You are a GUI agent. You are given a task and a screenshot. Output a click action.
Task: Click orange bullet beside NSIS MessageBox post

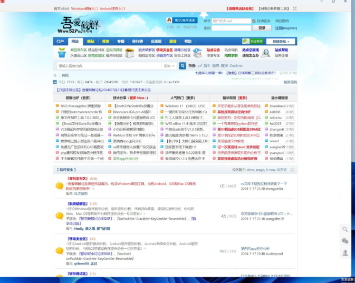[57, 105]
